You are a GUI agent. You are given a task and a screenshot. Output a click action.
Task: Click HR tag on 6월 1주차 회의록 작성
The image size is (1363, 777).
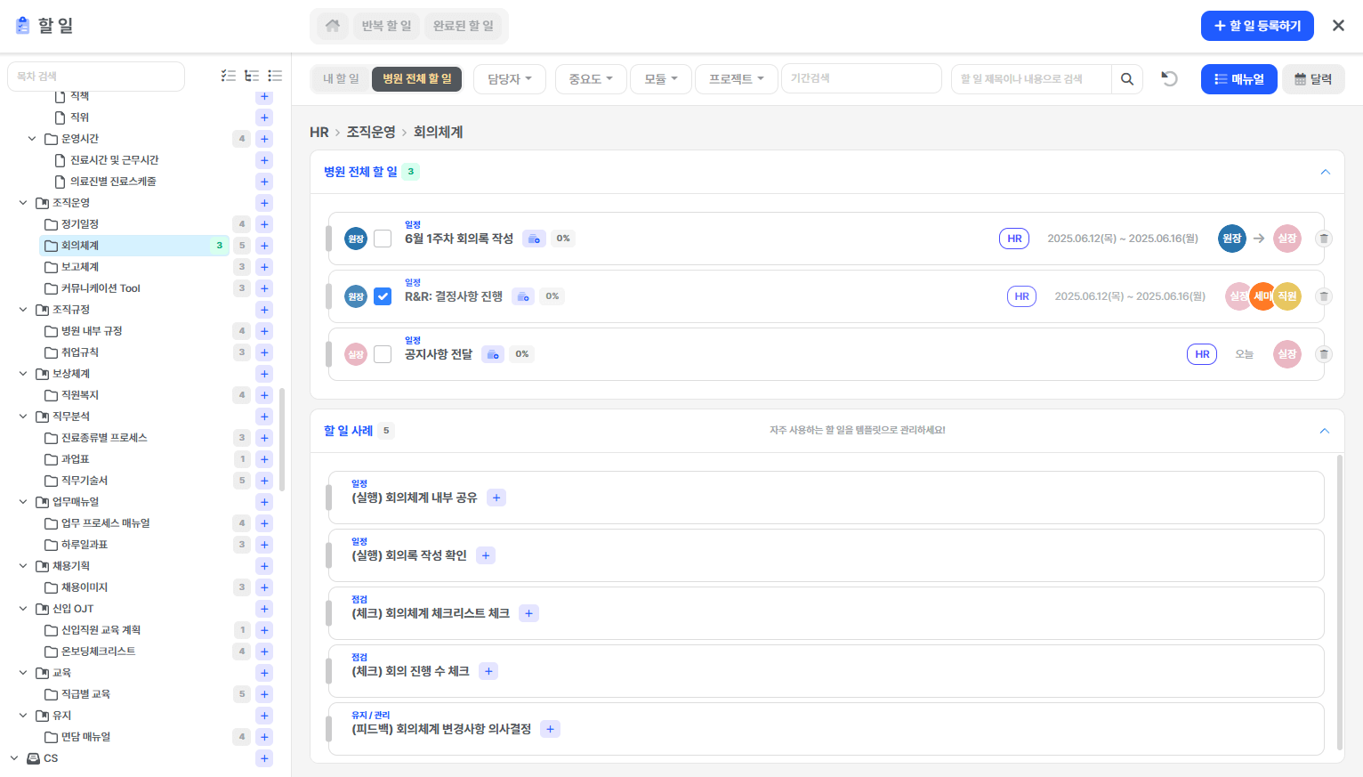(1014, 239)
